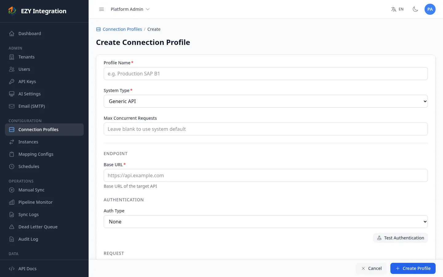Open the API Docs link

[x=44, y=269]
